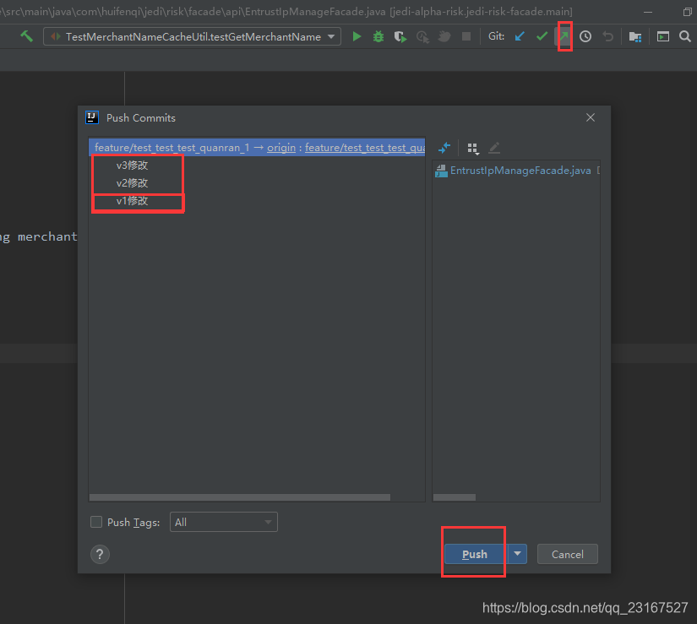Click the blue converging-arrows icon above the file list
Screen dimensions: 697x624
coord(444,148)
